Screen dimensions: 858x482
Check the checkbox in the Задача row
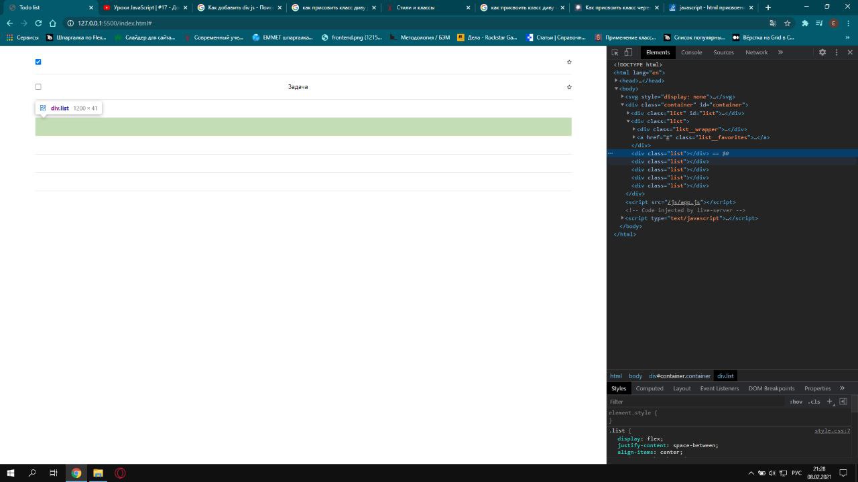(38, 86)
